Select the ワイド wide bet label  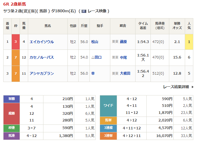tap(108, 106)
